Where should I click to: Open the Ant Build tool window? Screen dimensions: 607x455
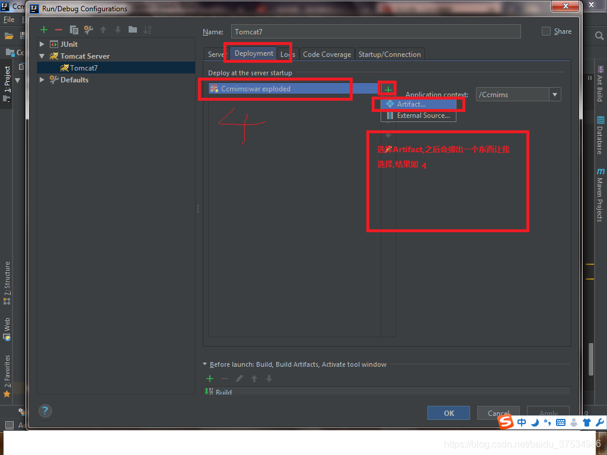(x=600, y=84)
